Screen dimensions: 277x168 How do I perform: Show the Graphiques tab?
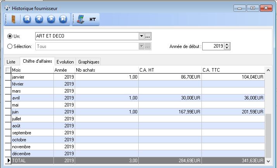[89, 62]
